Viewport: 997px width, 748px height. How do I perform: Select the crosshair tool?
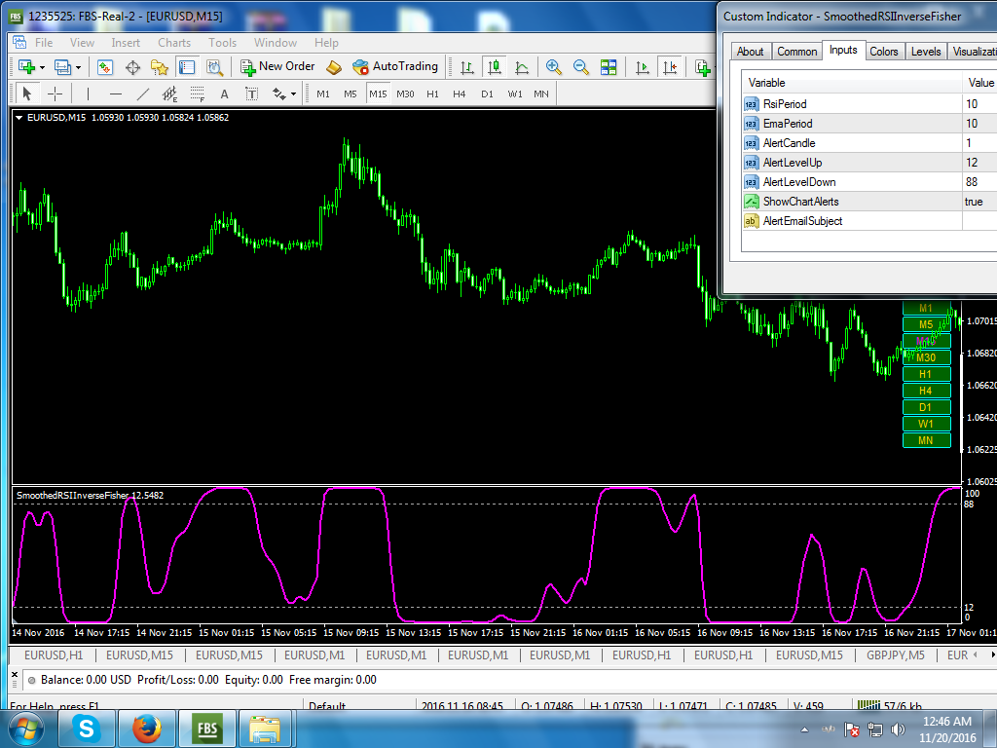(55, 94)
